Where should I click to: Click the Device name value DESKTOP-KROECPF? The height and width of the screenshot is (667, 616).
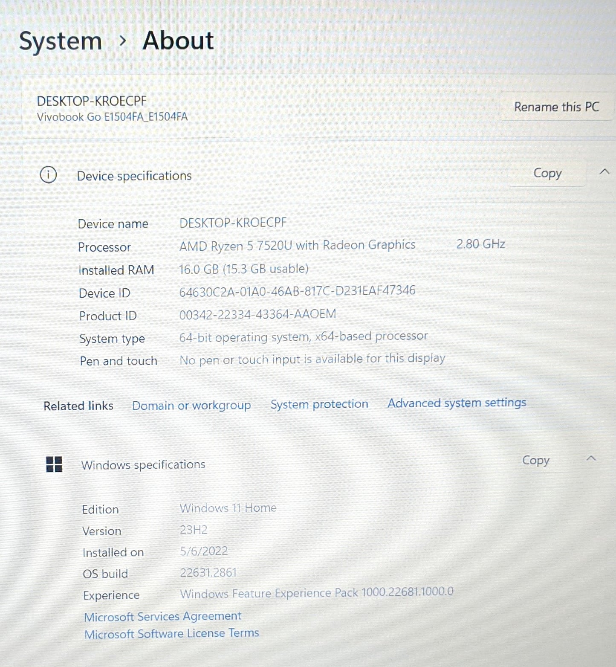pyautogui.click(x=233, y=223)
